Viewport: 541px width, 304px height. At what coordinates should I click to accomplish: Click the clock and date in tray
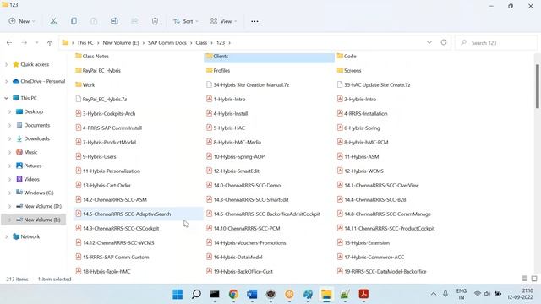(x=520, y=294)
